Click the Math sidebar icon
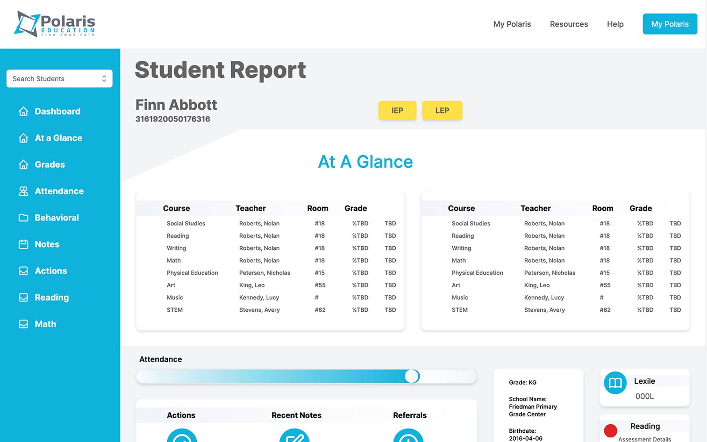Image resolution: width=707 pixels, height=442 pixels. point(23,324)
